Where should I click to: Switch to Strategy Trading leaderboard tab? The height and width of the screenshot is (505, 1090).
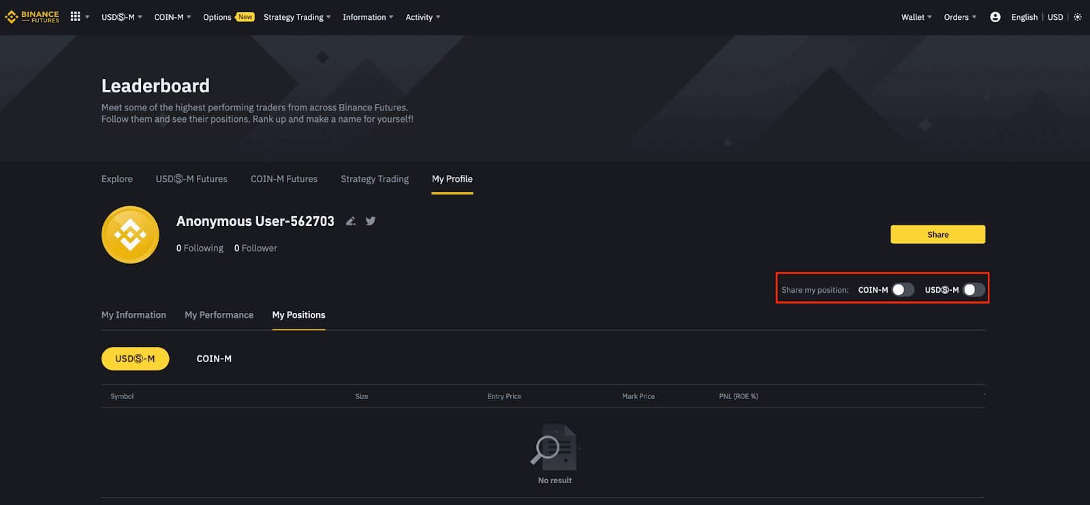click(x=375, y=179)
